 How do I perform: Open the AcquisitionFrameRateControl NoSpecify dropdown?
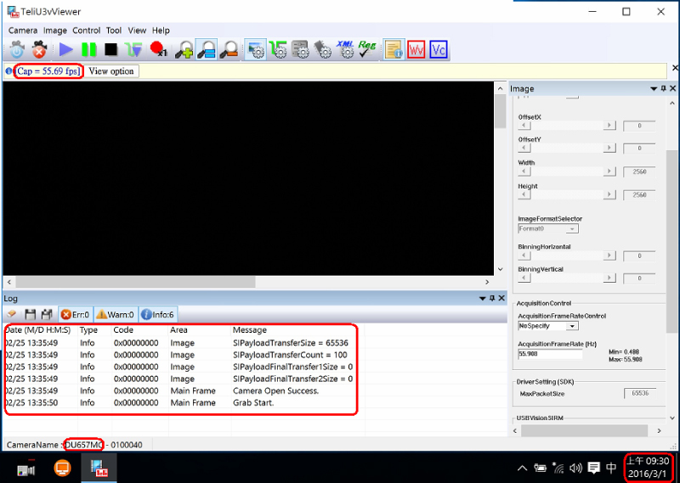548,326
